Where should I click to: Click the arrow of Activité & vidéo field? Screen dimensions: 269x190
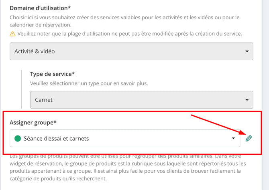[247, 51]
